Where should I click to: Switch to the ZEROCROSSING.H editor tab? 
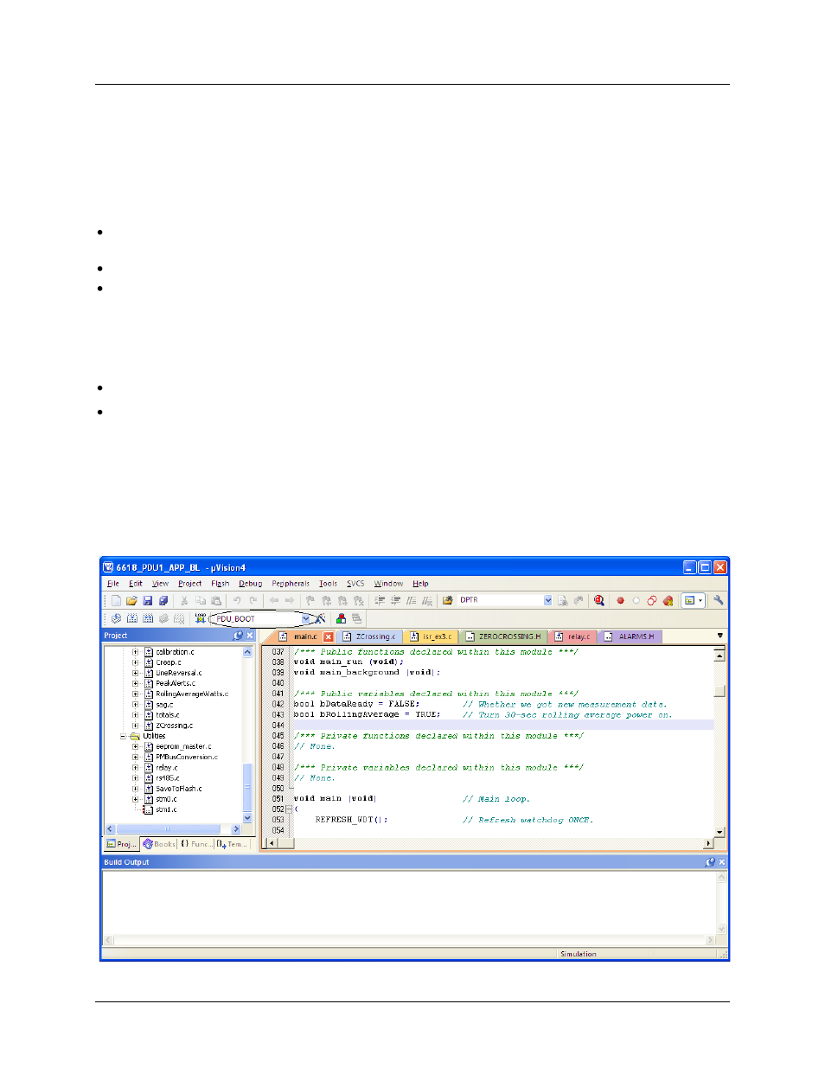click(503, 636)
